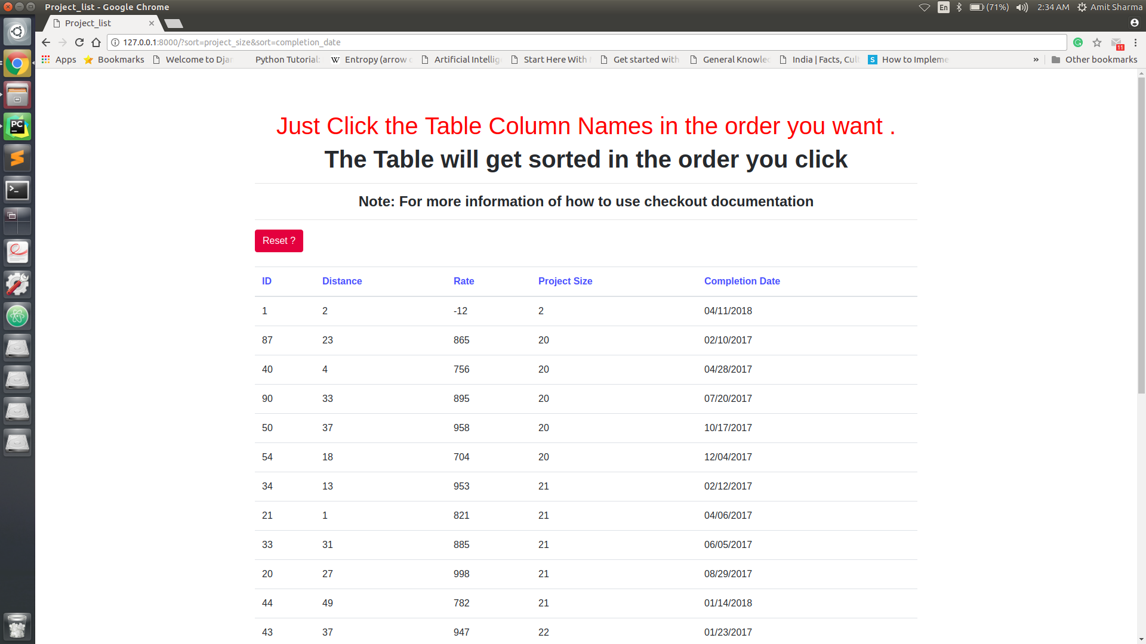Viewport: 1146px width, 644px height.
Task: Bookmark this page with the star icon
Action: 1097,42
